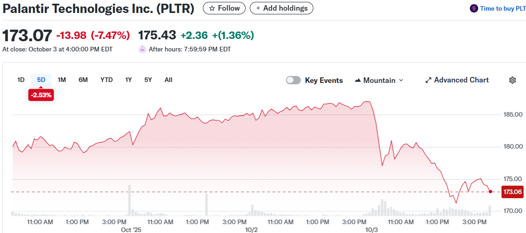The height and width of the screenshot is (233, 526).
Task: Click the Time to buy ad icon
Action: (474, 8)
